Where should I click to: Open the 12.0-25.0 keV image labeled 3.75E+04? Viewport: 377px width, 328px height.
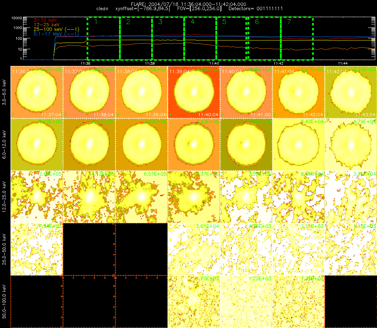[351, 197]
